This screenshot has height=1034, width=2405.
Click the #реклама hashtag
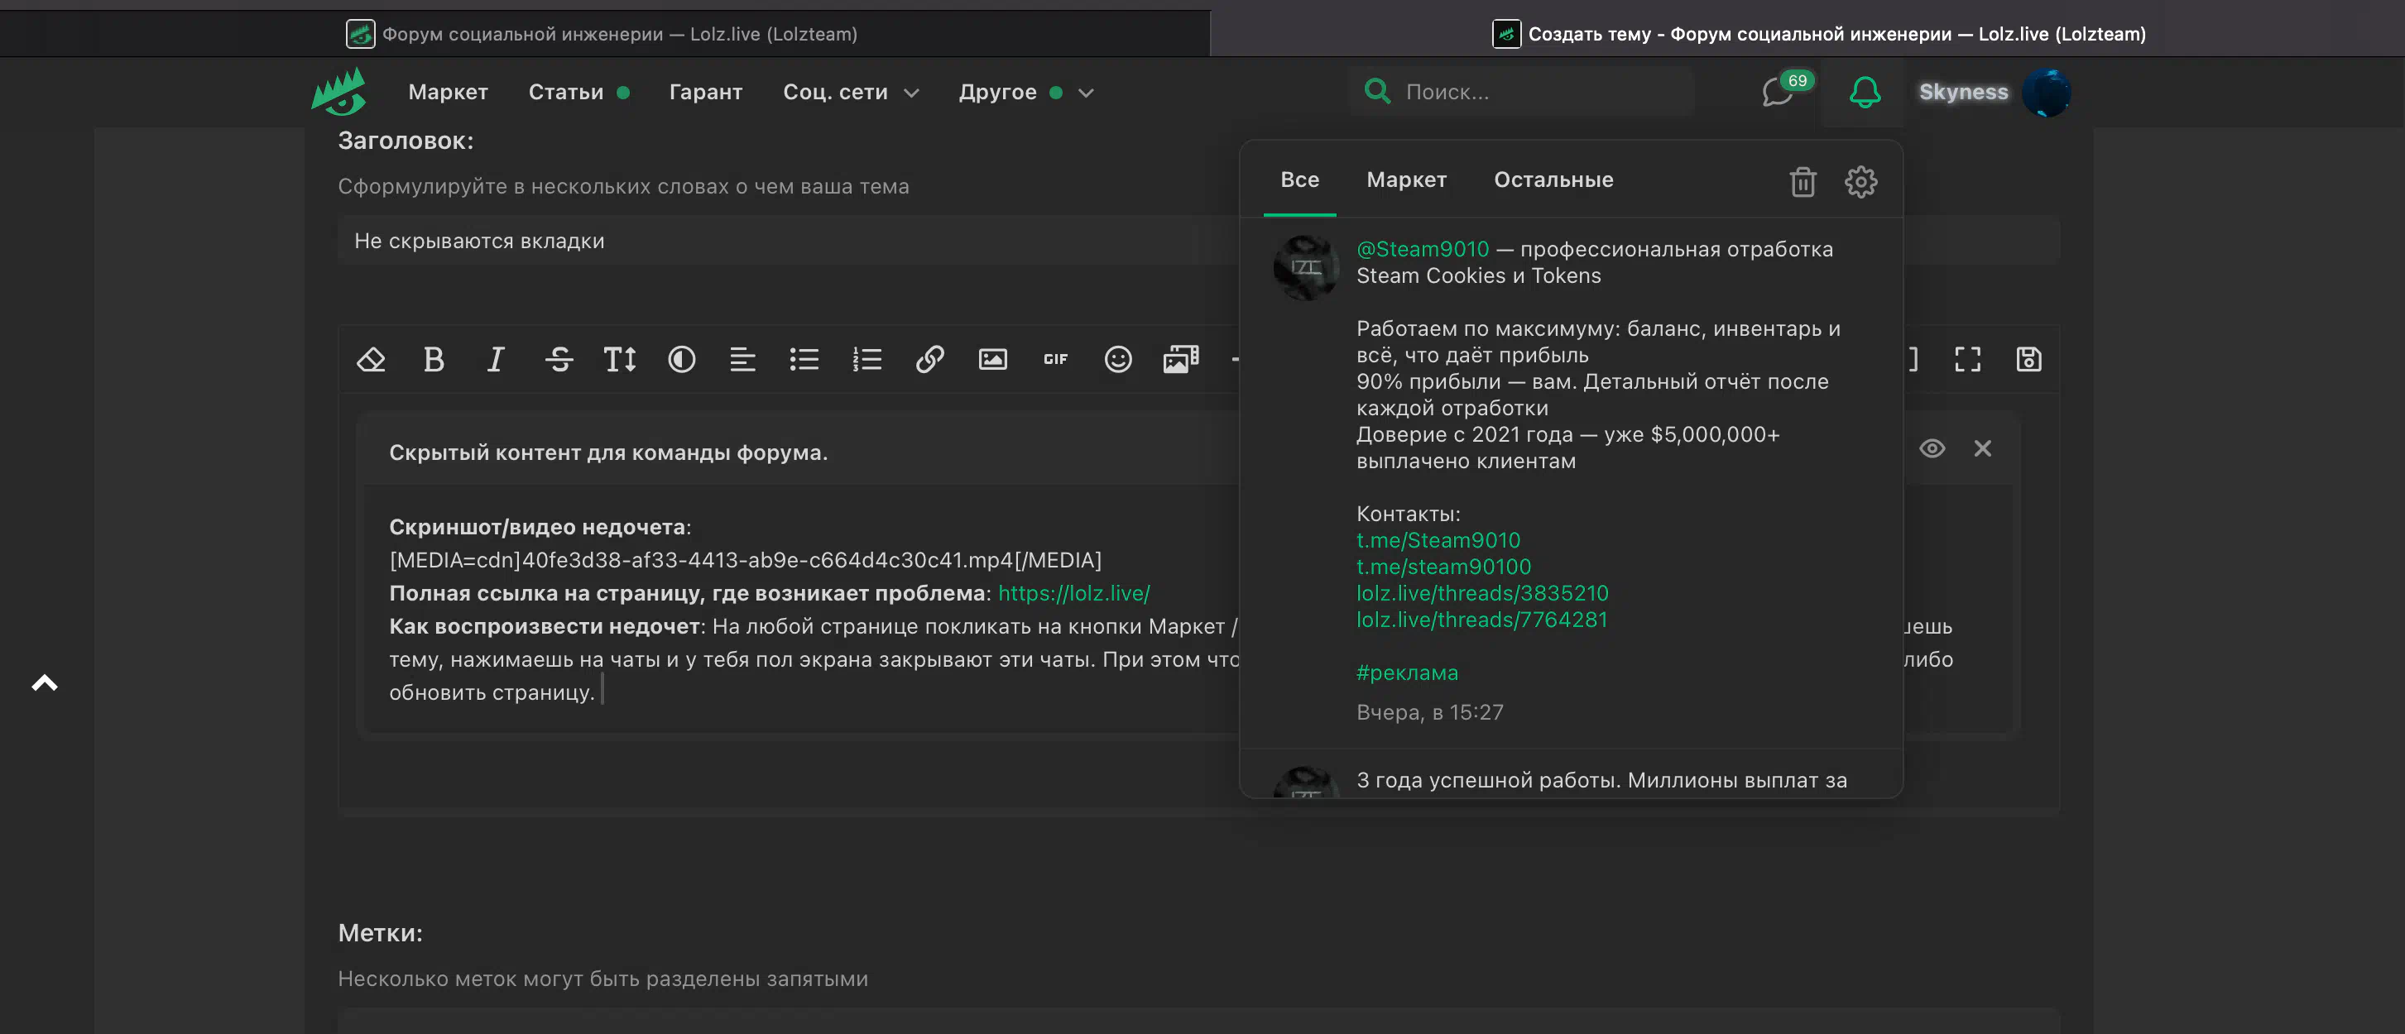coord(1407,673)
